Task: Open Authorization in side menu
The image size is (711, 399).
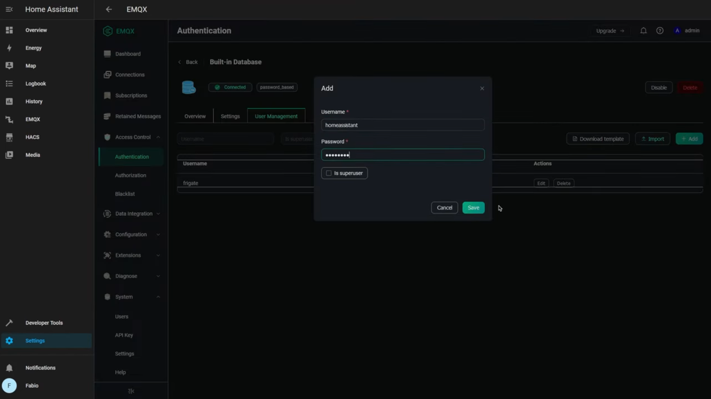Action: (x=130, y=175)
